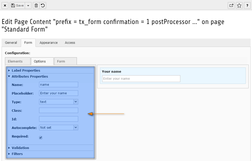Collapse Attributes Properties section
Screen dimensions: 252x161
click(x=51, y=77)
